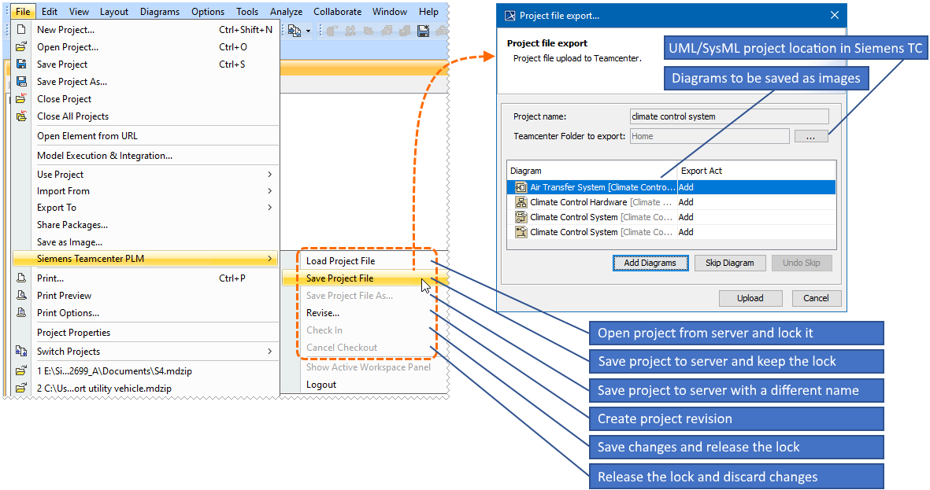This screenshot has height=490, width=930.
Task: Click the Cancel button in export dialog
Action: pos(816,298)
